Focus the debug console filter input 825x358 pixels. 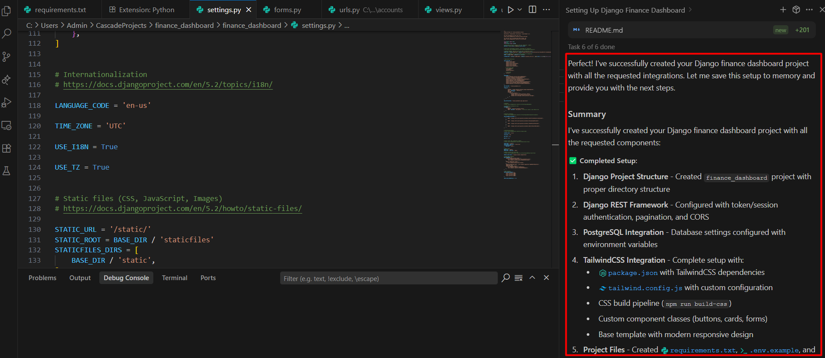pyautogui.click(x=389, y=278)
